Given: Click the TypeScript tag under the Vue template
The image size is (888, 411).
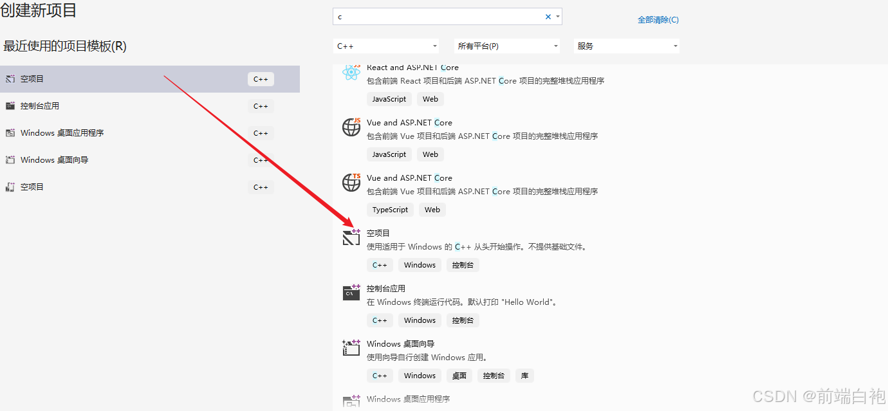Looking at the screenshot, I should click(390, 210).
